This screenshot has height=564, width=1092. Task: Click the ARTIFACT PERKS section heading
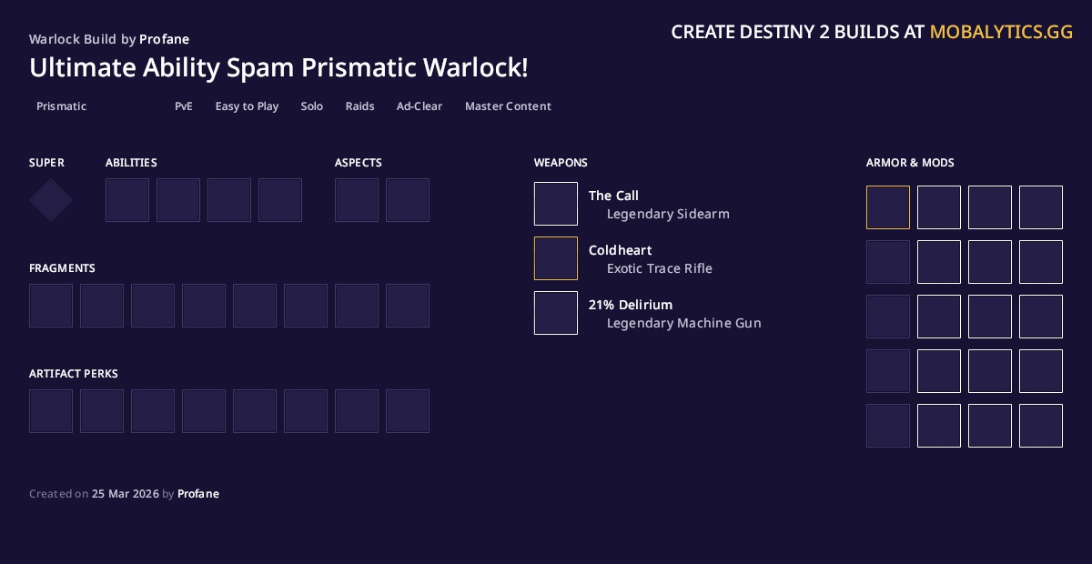pyautogui.click(x=74, y=374)
